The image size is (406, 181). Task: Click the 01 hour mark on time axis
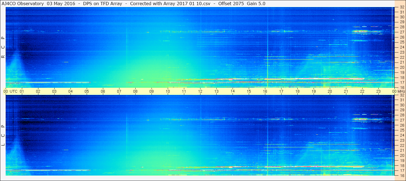(22, 91)
